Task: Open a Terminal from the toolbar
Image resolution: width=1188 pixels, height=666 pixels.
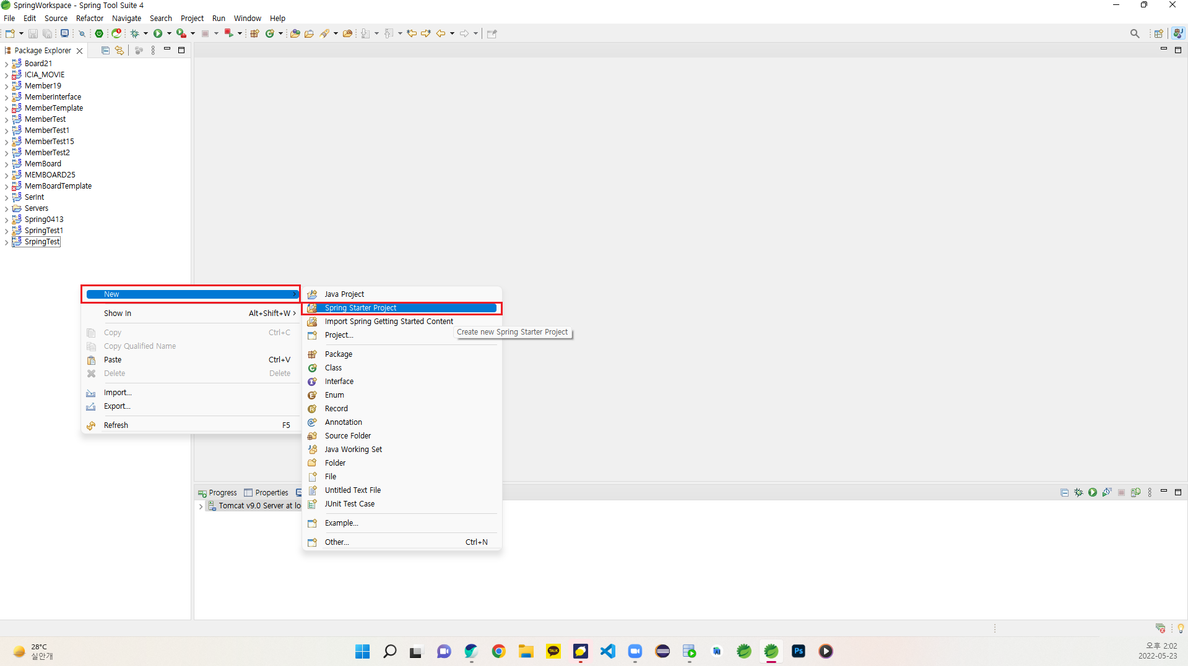Action: [64, 33]
